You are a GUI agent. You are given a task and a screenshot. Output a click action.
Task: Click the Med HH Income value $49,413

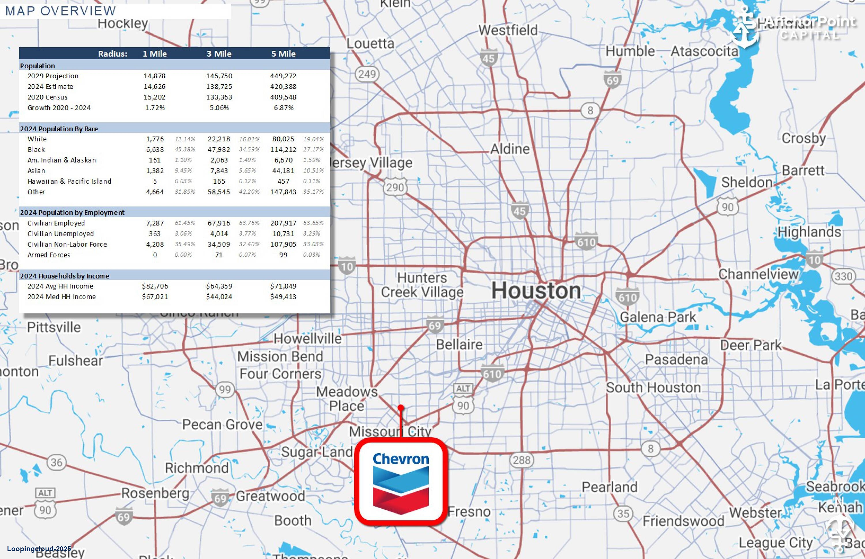click(x=283, y=297)
